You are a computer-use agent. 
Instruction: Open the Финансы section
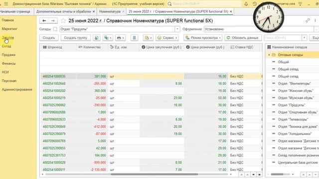pos(8,64)
